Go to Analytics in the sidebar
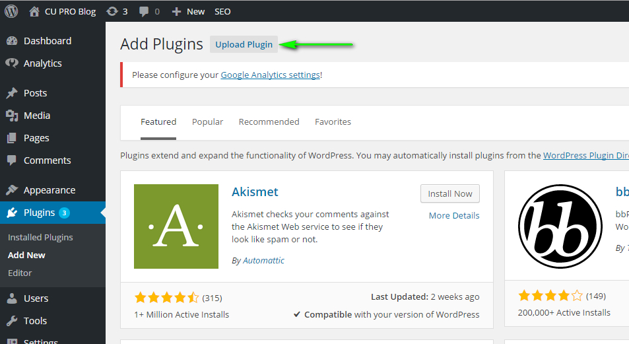This screenshot has height=344, width=629. (42, 63)
